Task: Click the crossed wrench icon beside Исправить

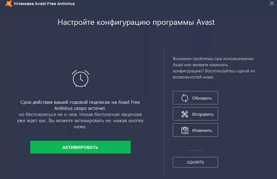Action: [x=185, y=114]
